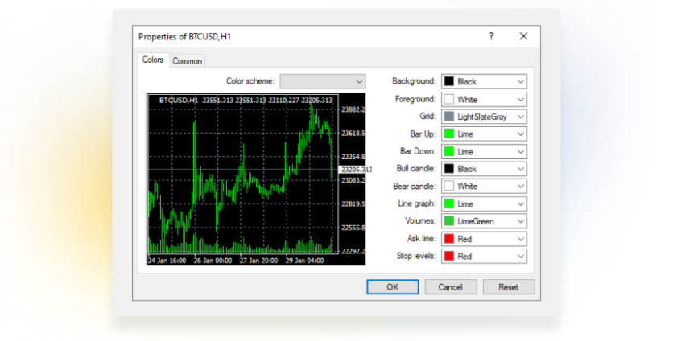Open the Grid color LightSlateGray dropdown
This screenshot has height=341, width=673.
[x=520, y=117]
